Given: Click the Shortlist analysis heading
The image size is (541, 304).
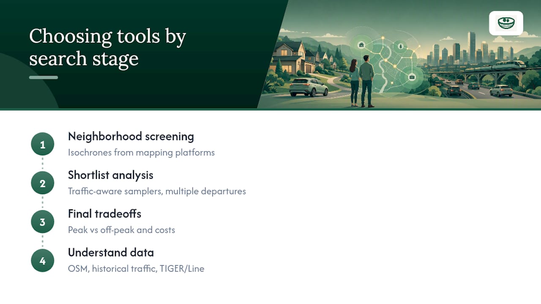Looking at the screenshot, I should click(x=111, y=175).
